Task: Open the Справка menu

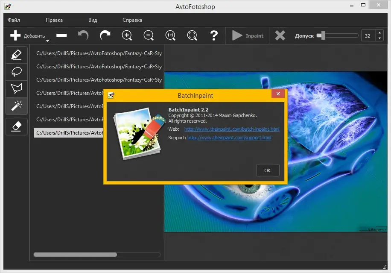Action: coord(132,20)
